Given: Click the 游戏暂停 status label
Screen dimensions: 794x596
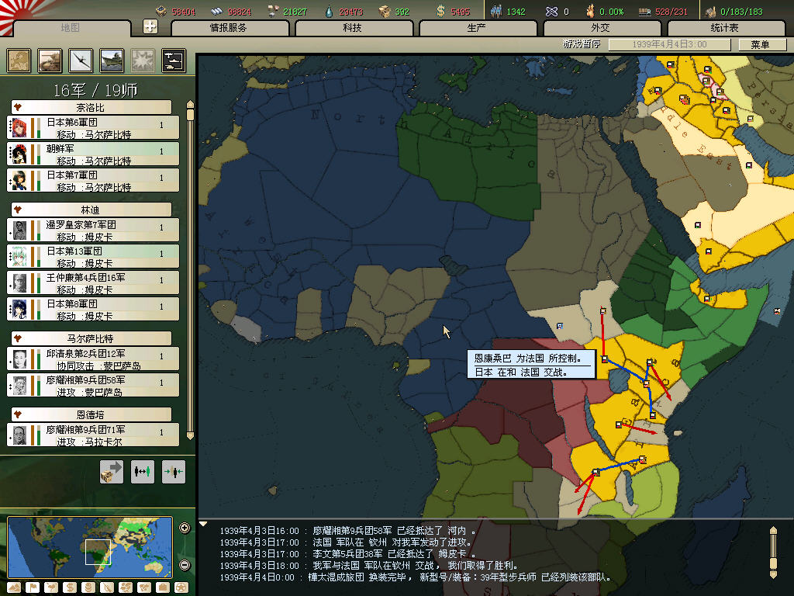Looking at the screenshot, I should tap(582, 44).
